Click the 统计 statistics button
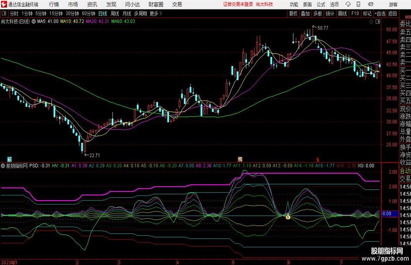 pos(330,13)
